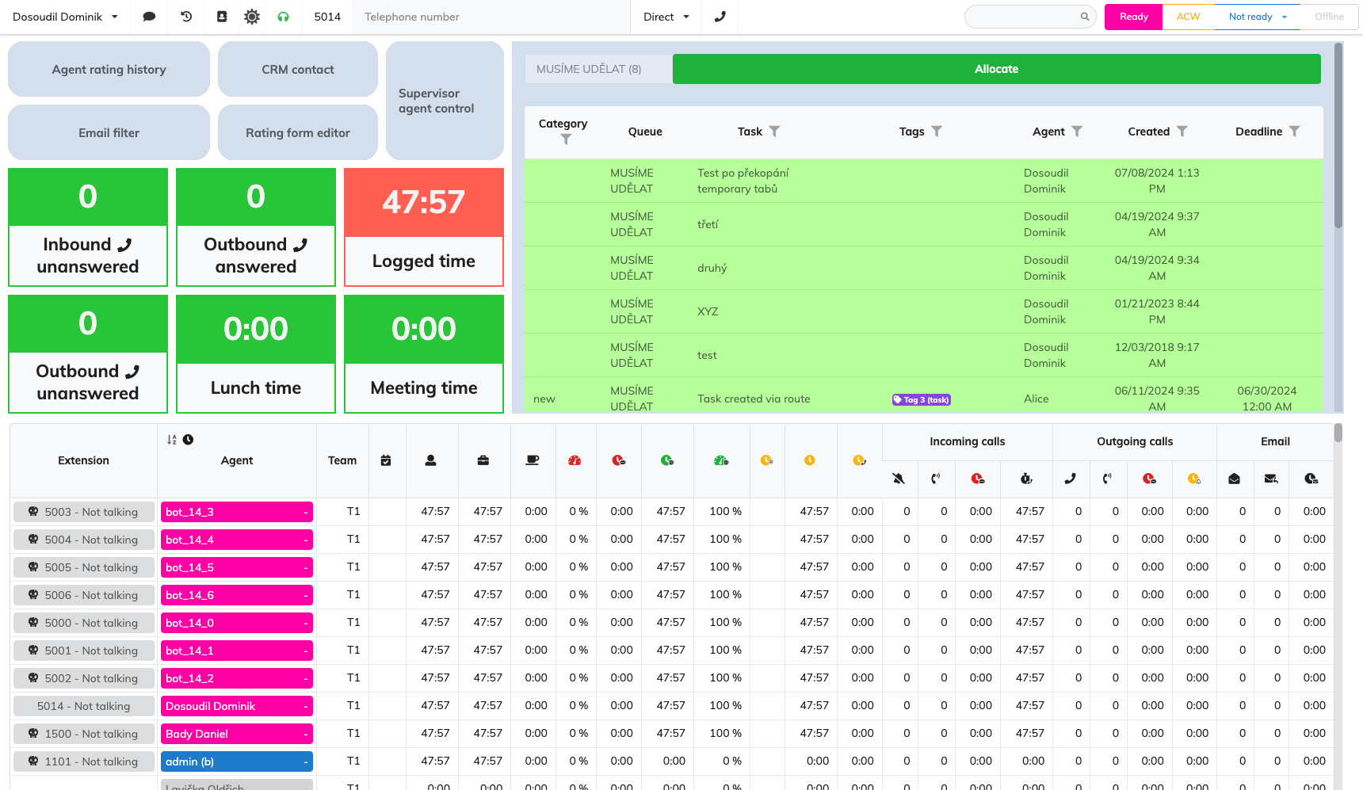Click the open envelope icon under Email
Viewport: 1363px width, 790px height.
(x=1234, y=479)
